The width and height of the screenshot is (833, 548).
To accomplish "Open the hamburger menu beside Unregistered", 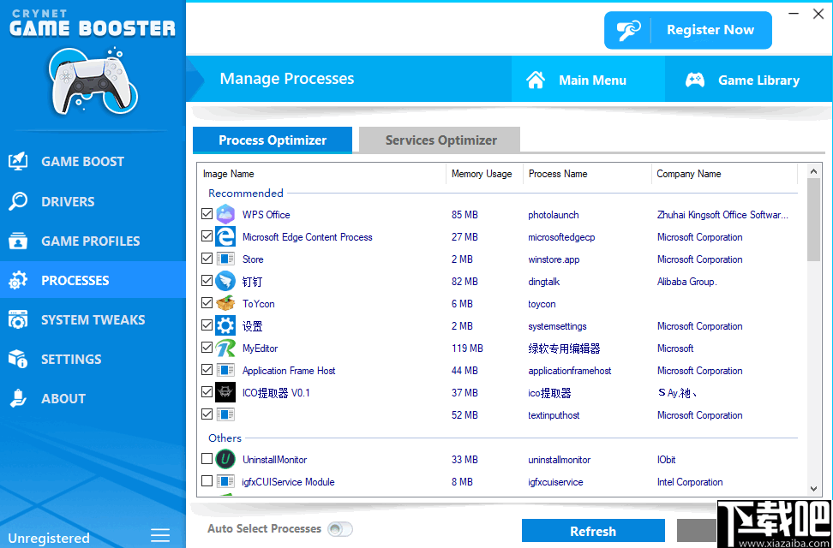I will click(160, 535).
